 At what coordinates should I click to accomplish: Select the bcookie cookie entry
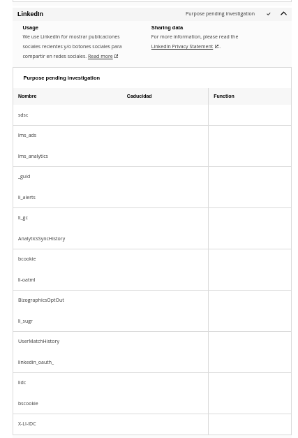[27, 259]
